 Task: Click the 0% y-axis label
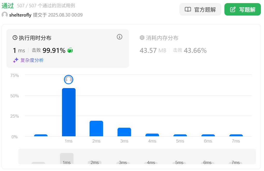(x=14, y=137)
